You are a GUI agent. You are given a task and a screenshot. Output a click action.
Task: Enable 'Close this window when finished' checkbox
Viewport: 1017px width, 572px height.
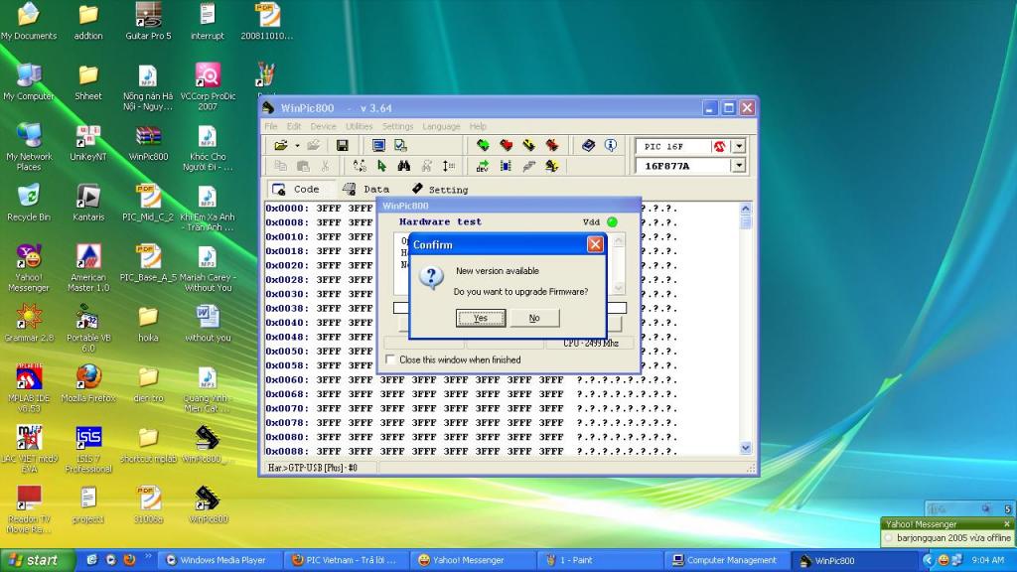390,359
